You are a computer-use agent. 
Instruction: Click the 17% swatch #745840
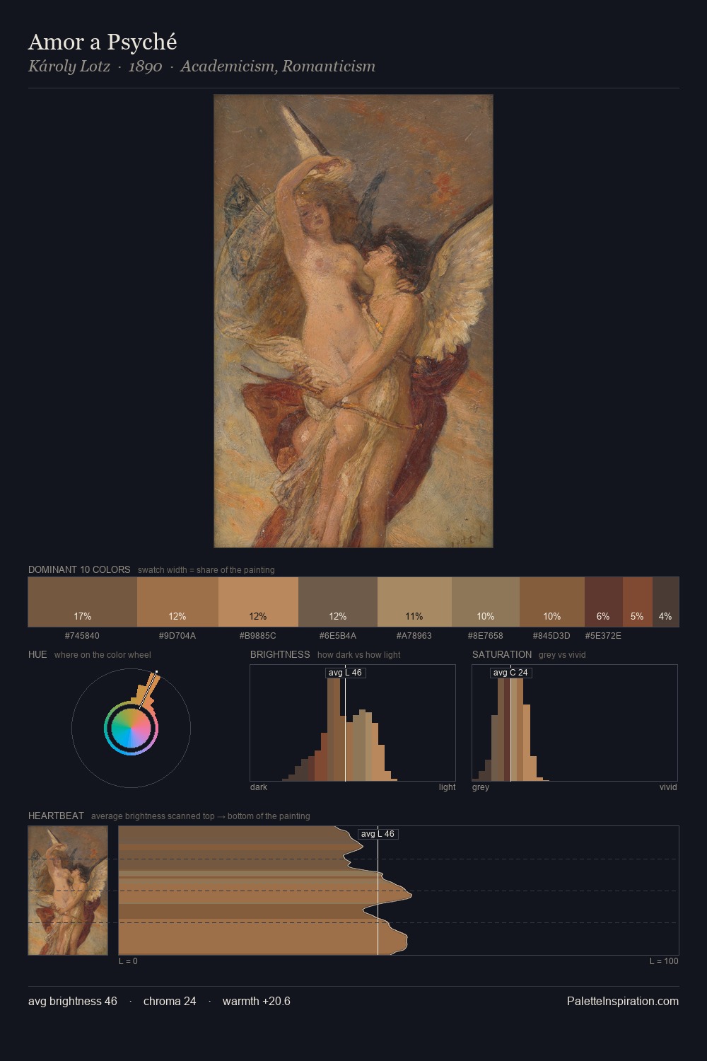tap(83, 601)
